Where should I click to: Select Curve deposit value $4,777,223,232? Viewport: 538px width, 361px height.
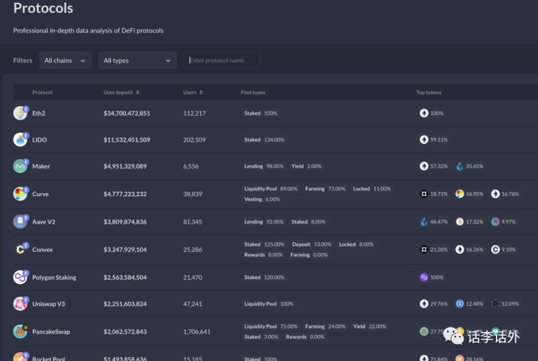pyautogui.click(x=125, y=194)
